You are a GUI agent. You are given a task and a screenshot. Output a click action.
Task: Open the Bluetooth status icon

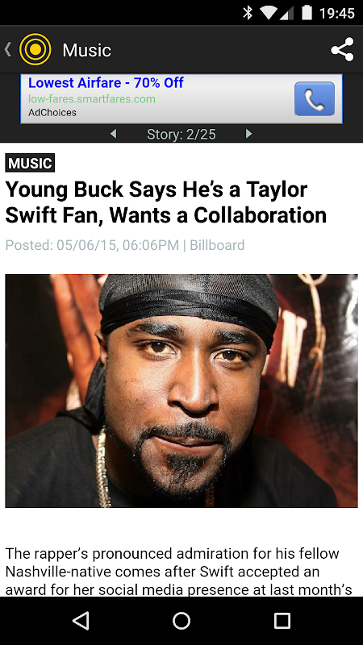pos(248,13)
